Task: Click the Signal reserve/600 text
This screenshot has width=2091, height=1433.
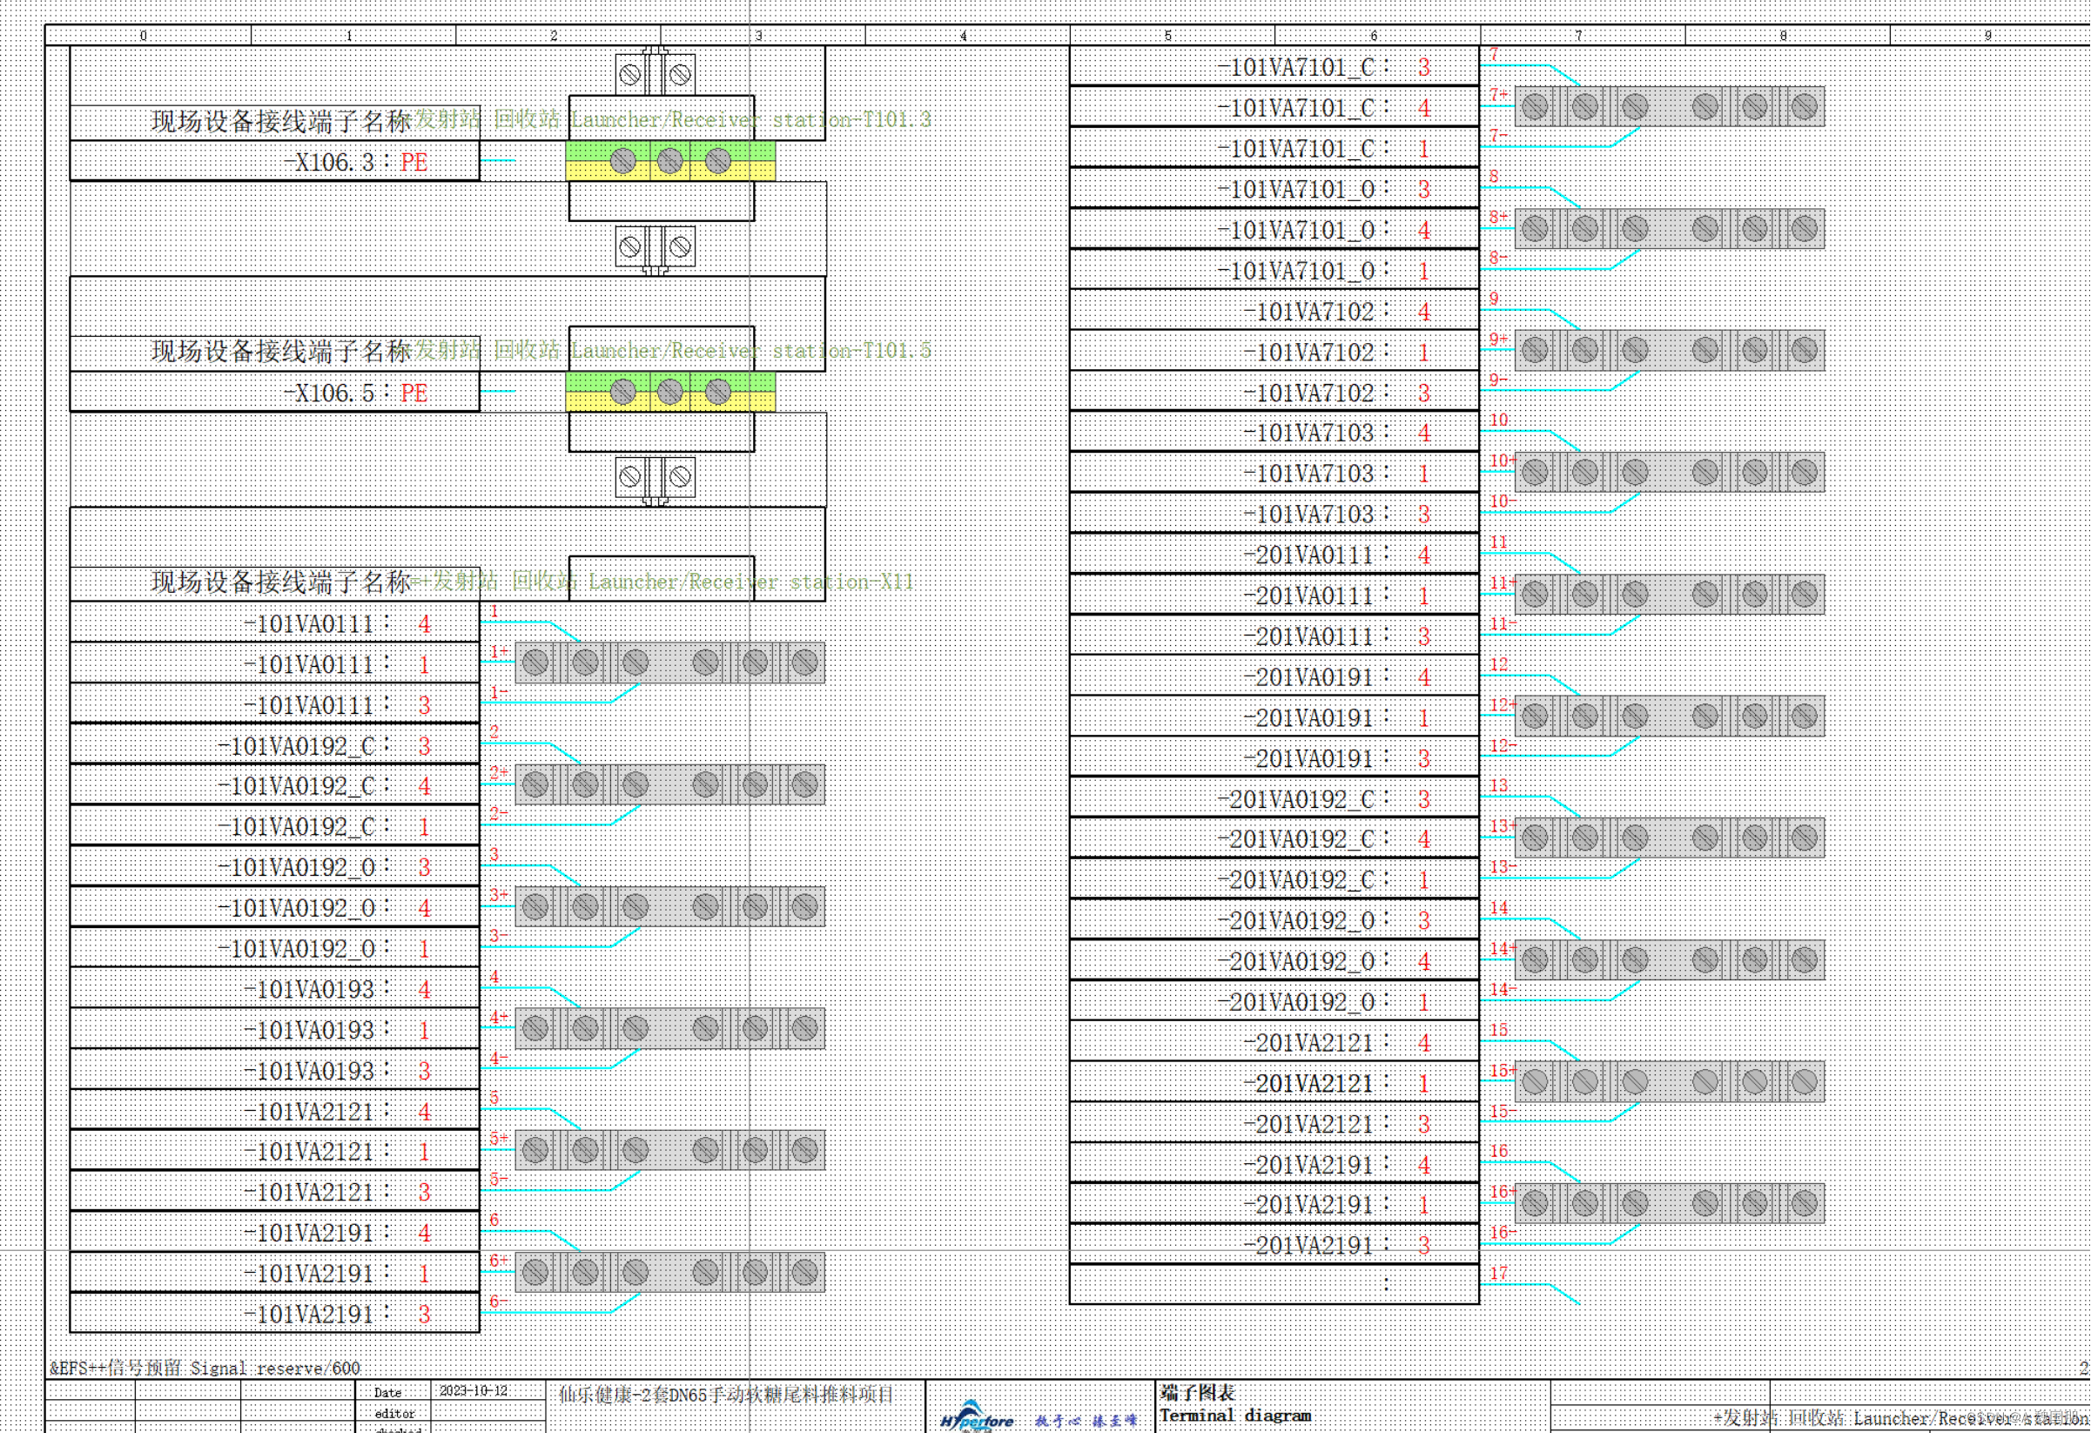Action: pos(274,1369)
